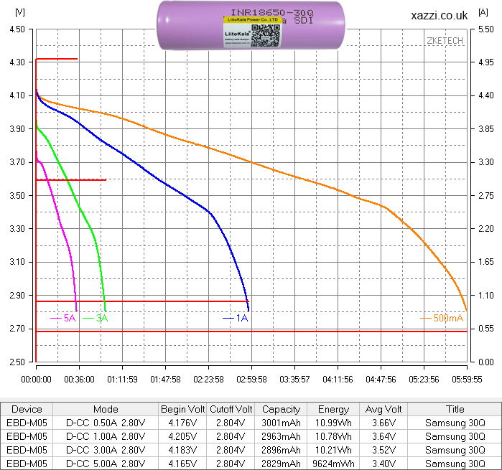Click the 3.66V average voltage cell
The width and height of the screenshot is (502, 470).
384,423
